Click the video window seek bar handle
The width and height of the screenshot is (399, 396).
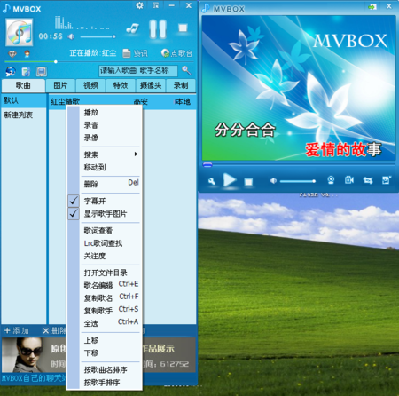coord(207,165)
